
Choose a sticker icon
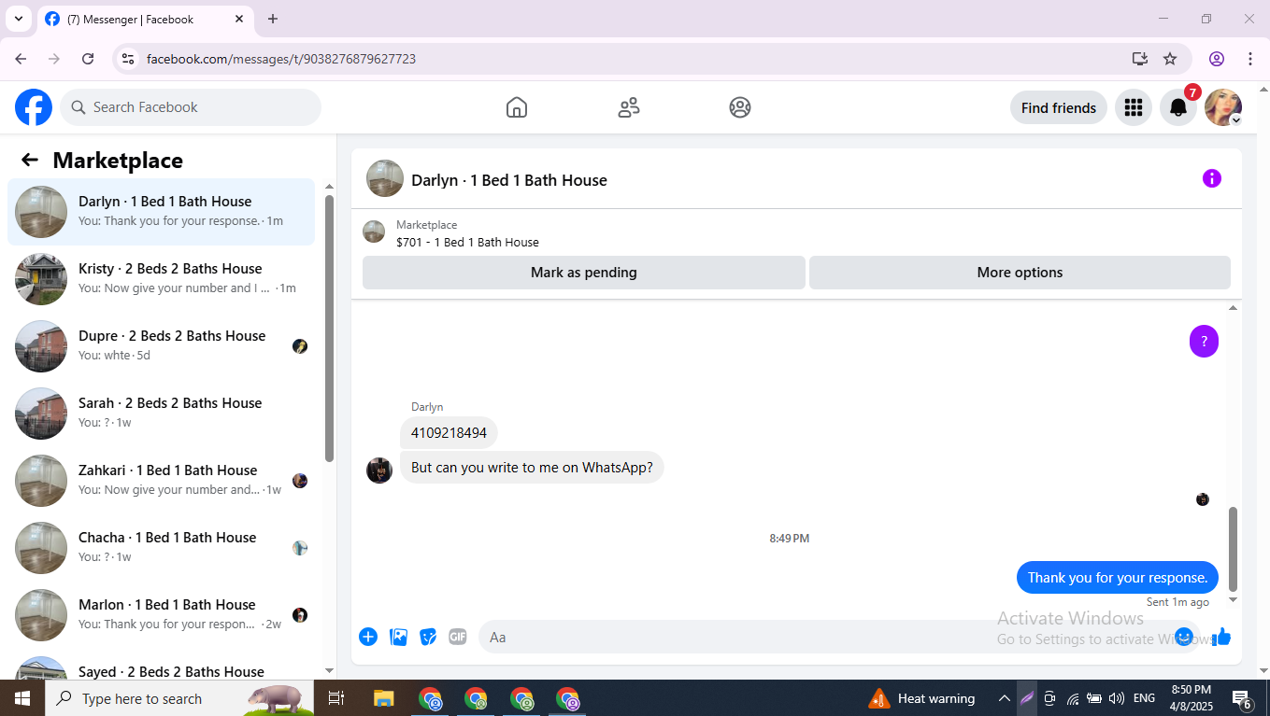click(428, 637)
